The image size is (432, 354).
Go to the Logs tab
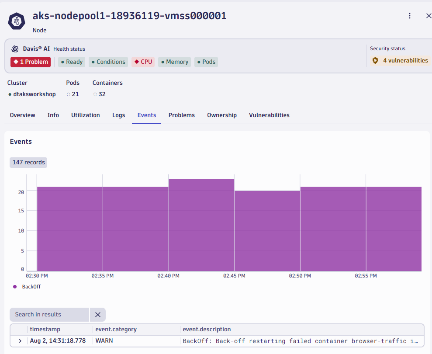(x=118, y=115)
